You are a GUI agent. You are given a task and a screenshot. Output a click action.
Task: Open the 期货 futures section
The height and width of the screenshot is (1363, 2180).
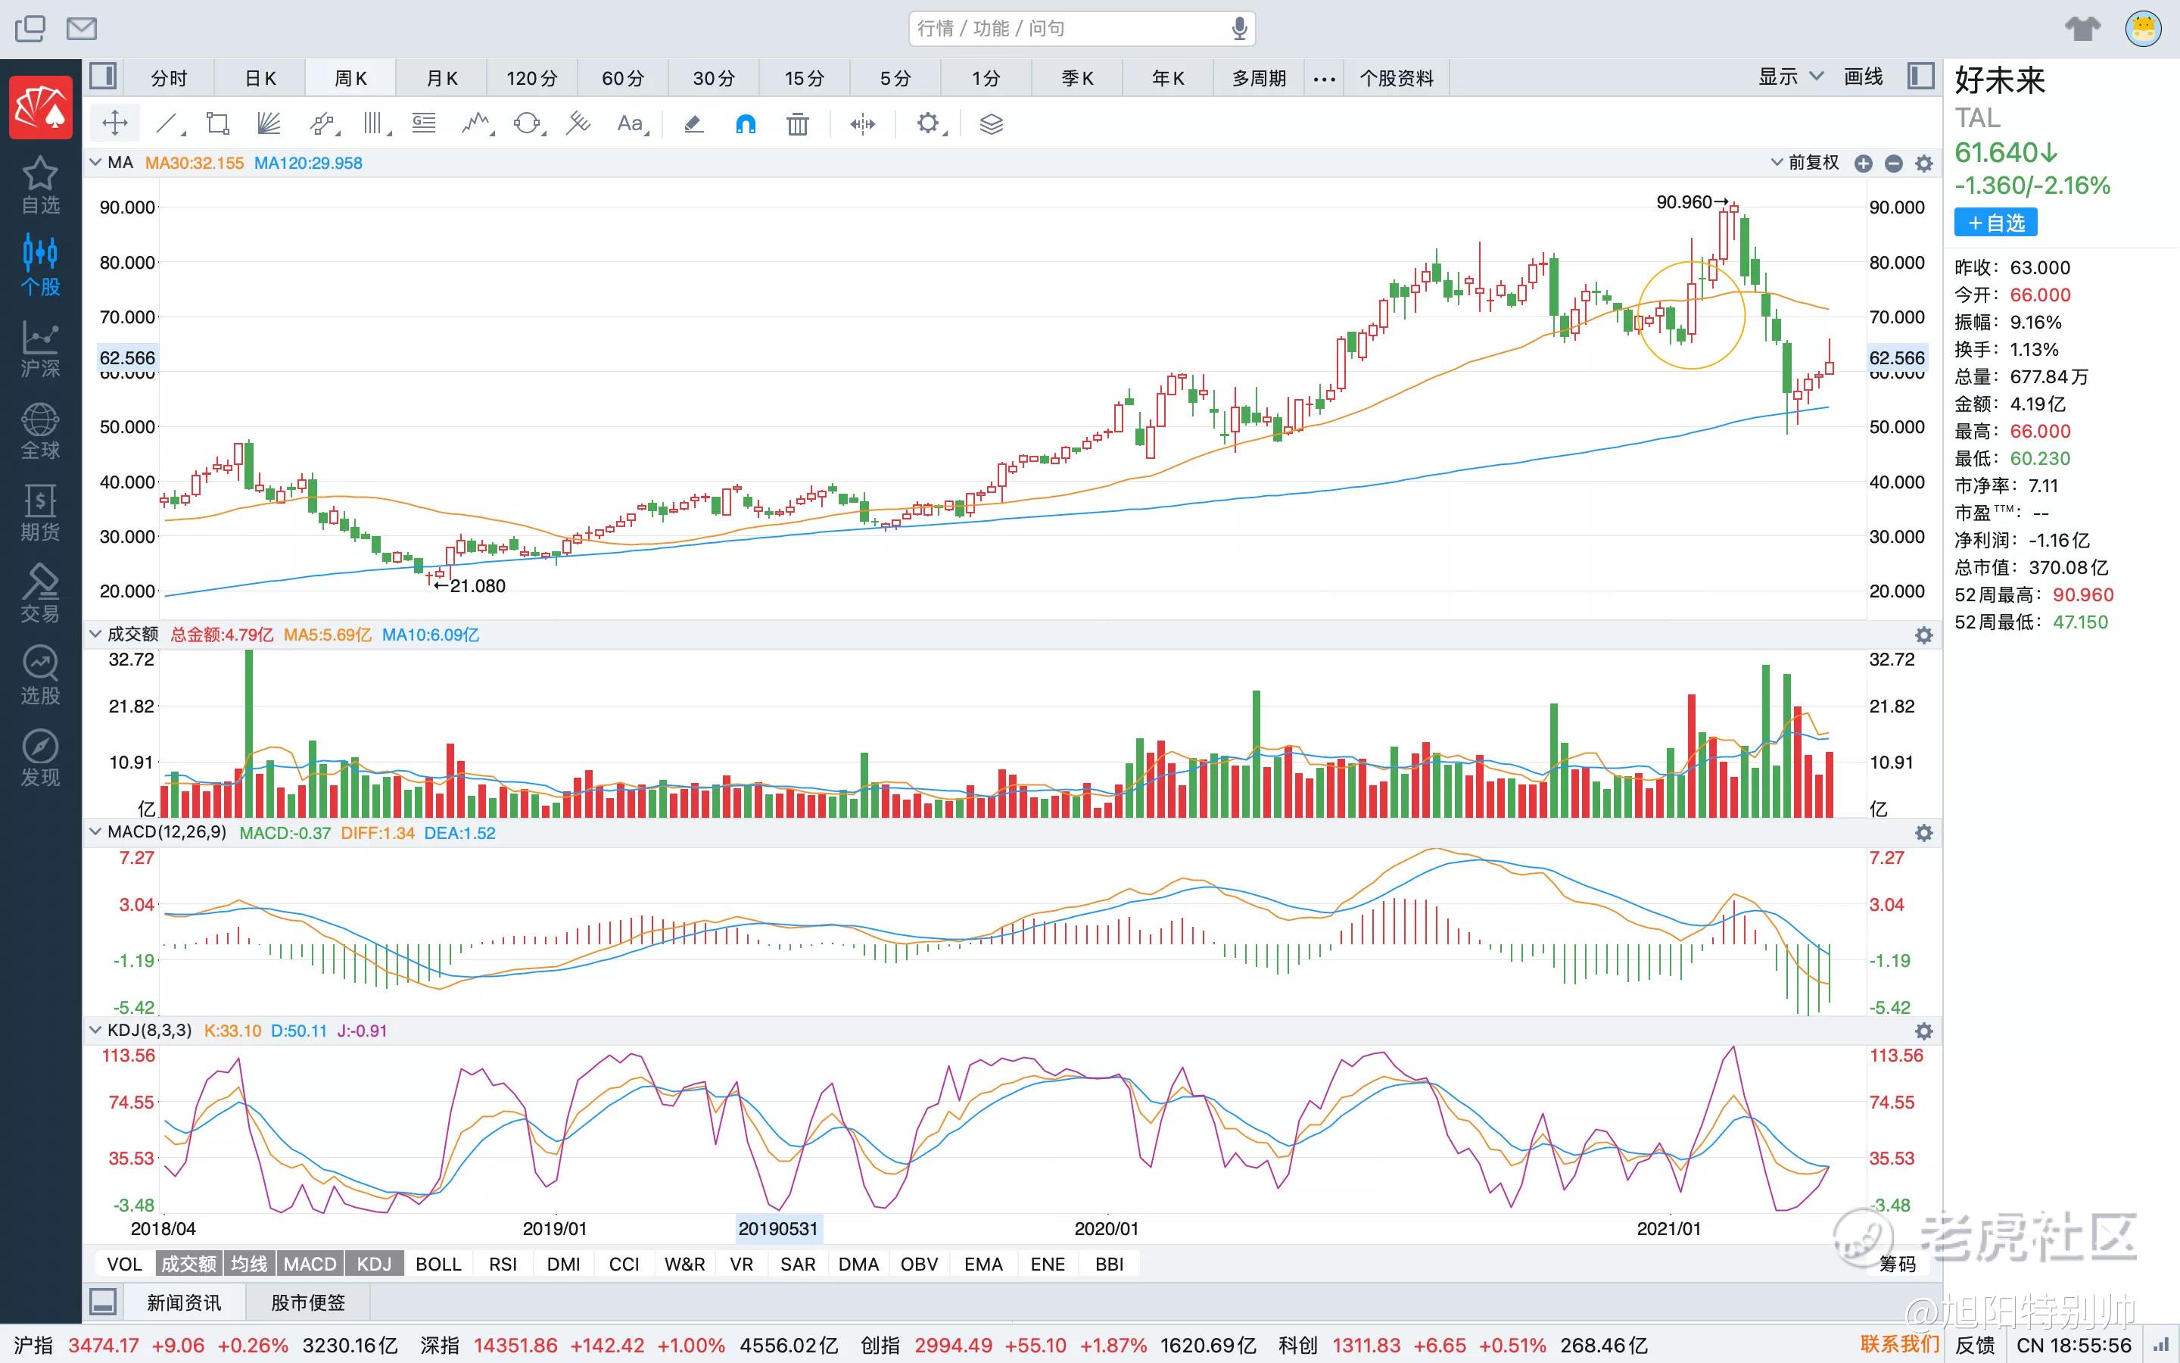[41, 513]
